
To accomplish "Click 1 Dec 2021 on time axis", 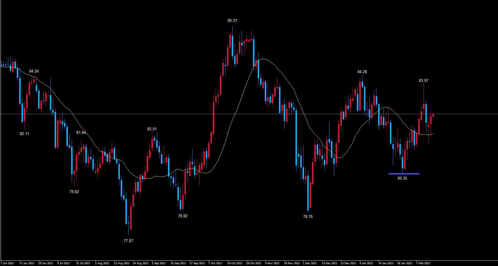I will [310, 263].
